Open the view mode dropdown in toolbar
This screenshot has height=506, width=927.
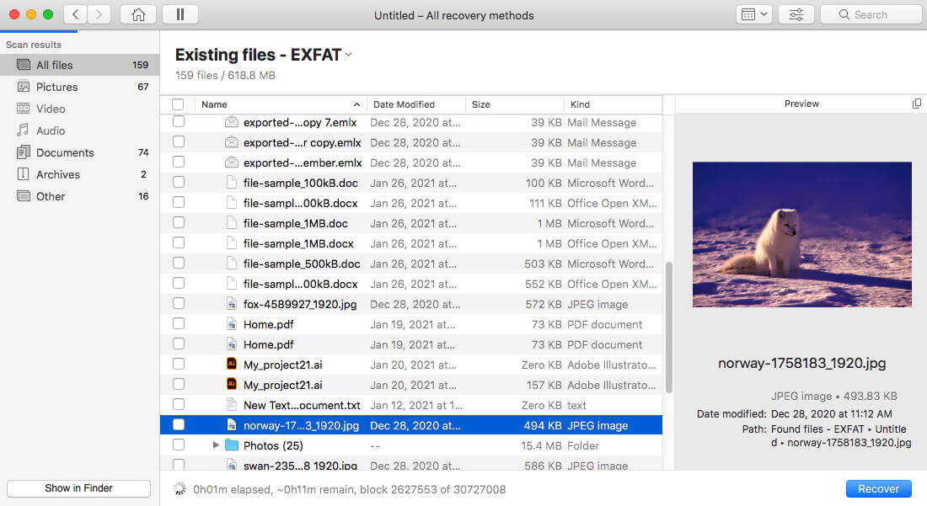pos(753,14)
